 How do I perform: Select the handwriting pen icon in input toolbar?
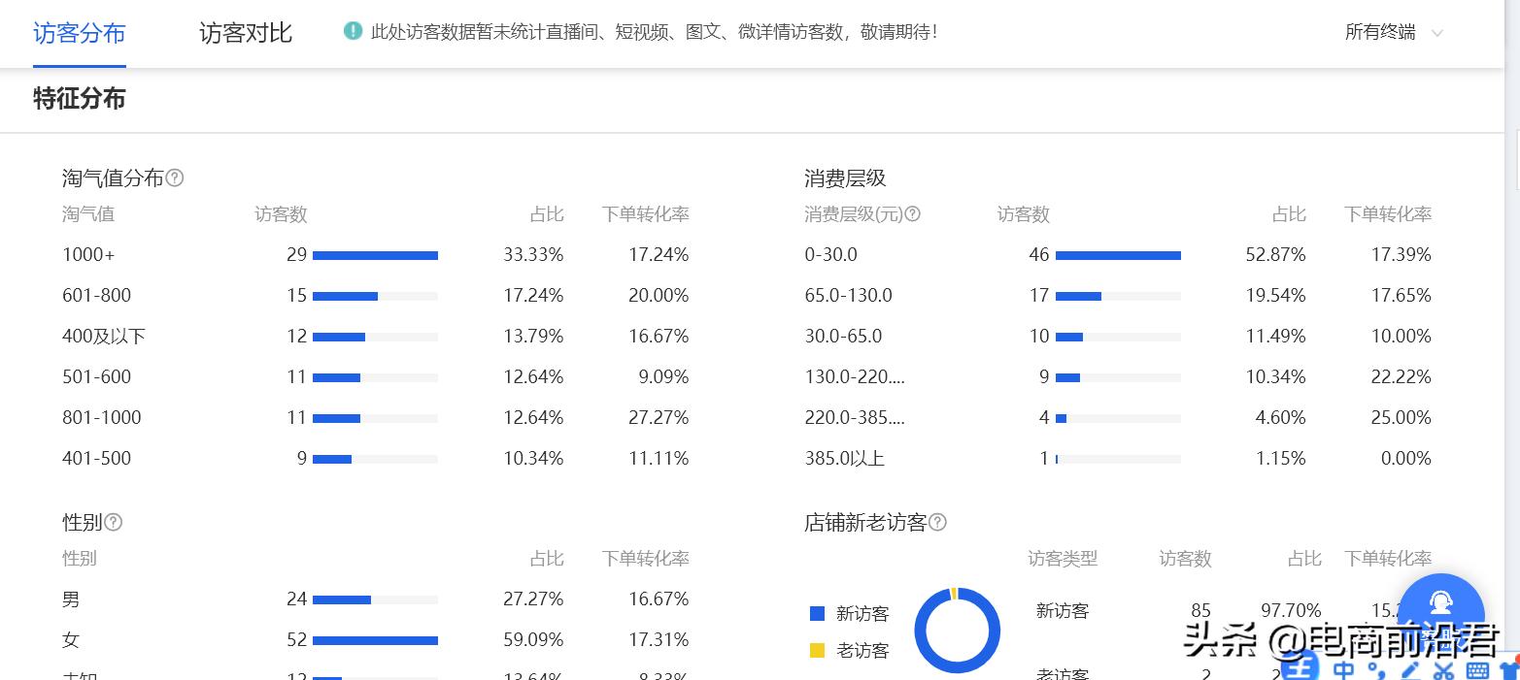pos(1410,669)
